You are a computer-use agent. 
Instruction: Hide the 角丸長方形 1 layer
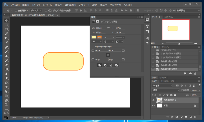(x=154, y=100)
